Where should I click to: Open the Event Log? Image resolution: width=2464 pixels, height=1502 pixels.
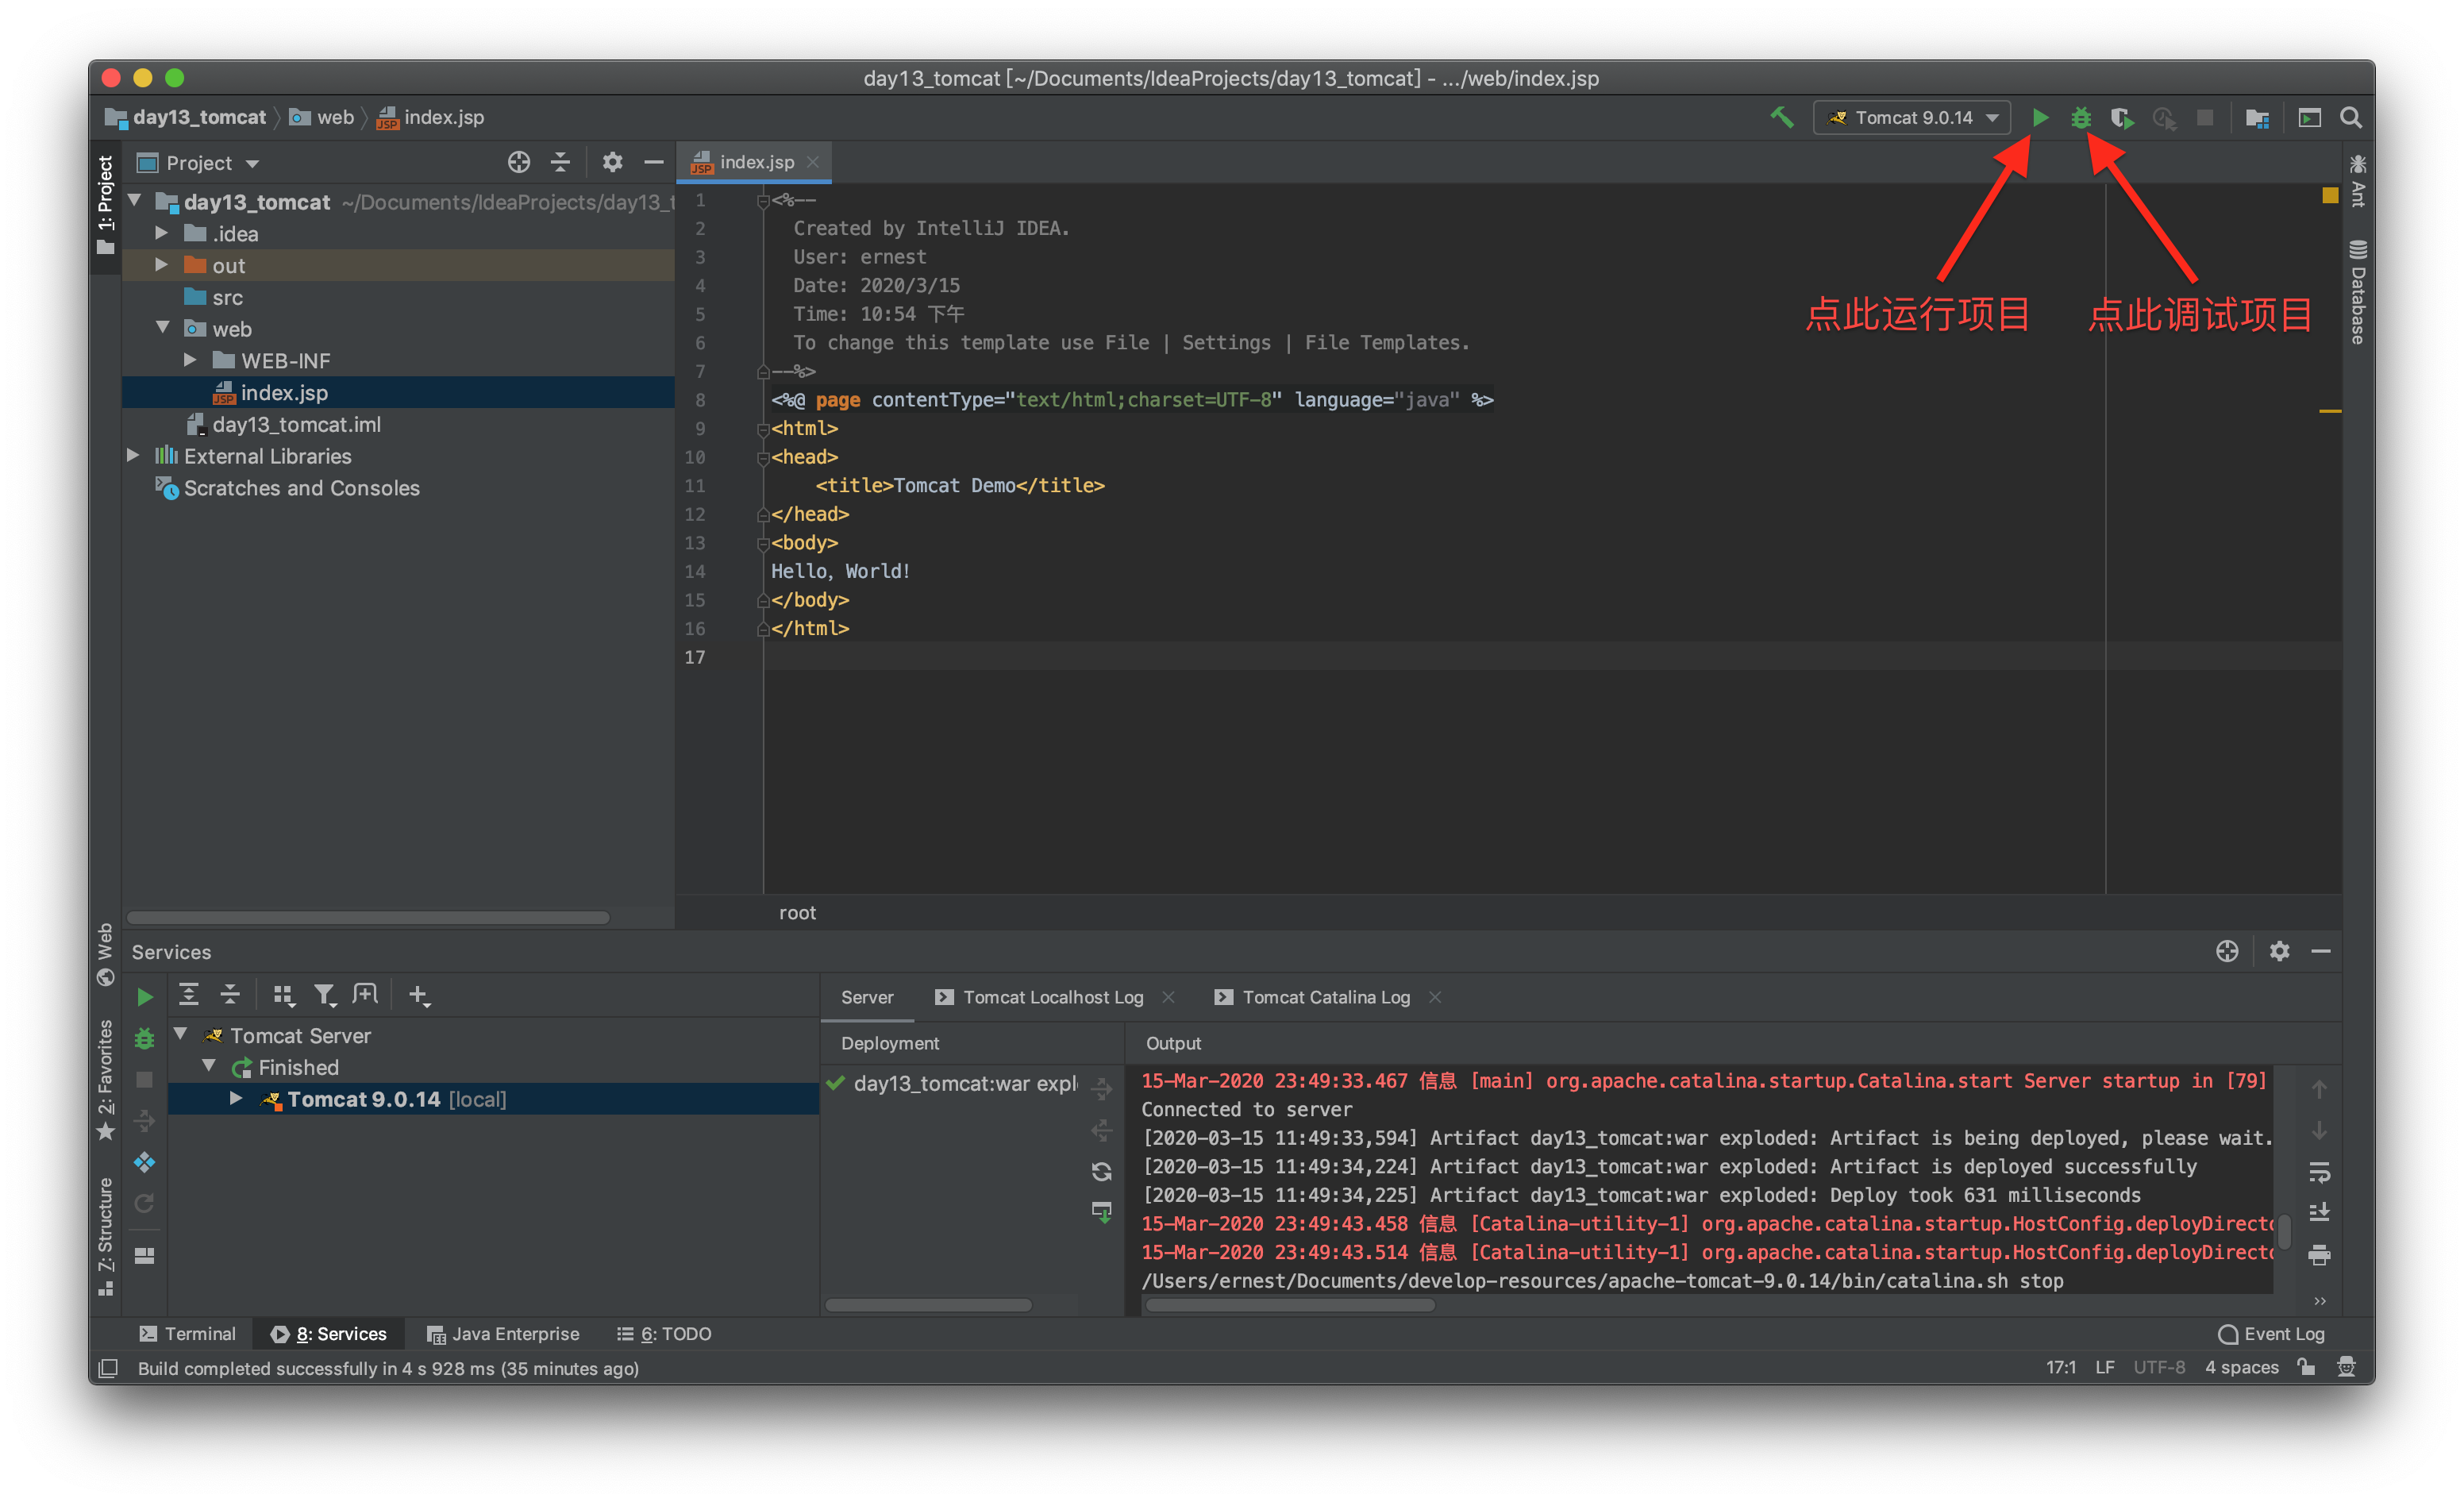(2271, 1334)
